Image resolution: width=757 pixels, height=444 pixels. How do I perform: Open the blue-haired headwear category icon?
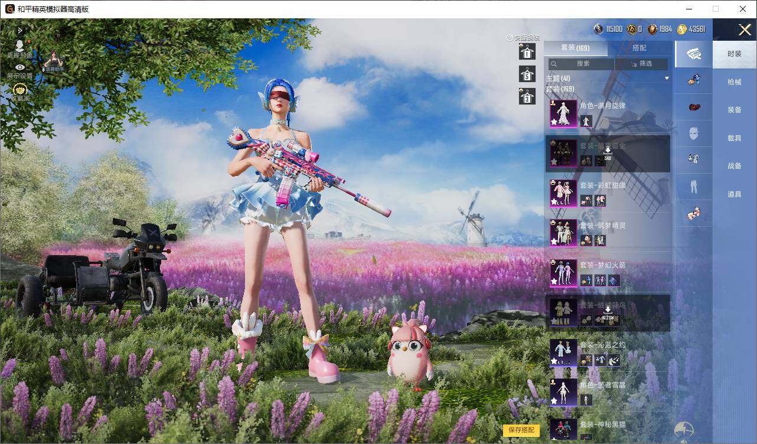click(694, 80)
